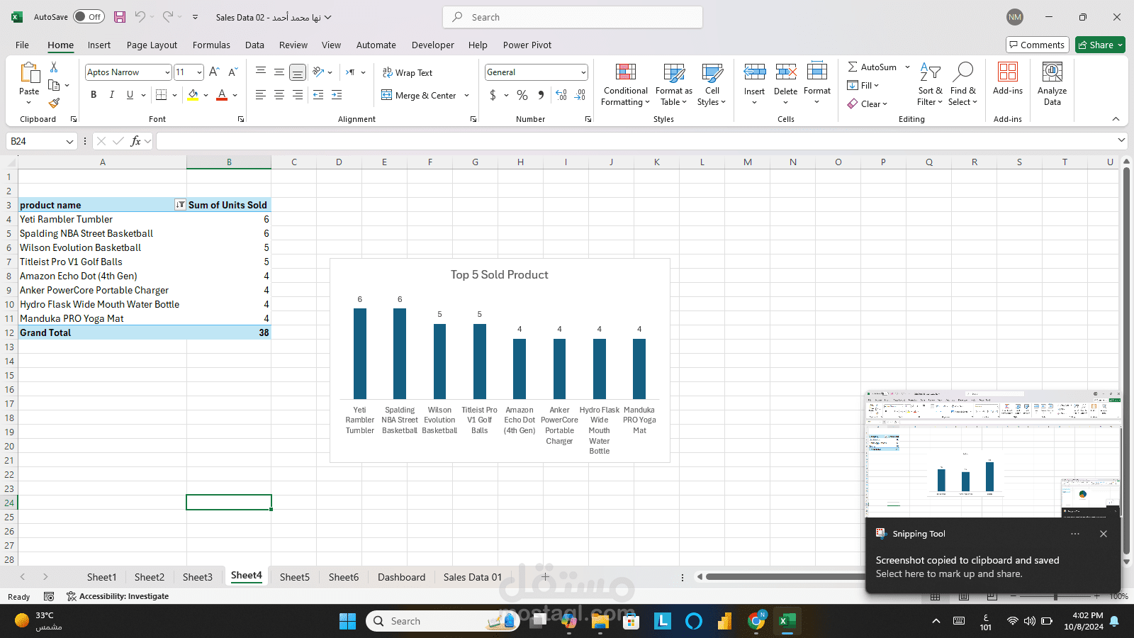Screen dimensions: 1134x638
Task: Click the Comments button
Action: coord(1037,45)
